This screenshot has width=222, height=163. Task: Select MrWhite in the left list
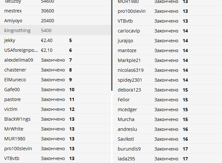click(55, 129)
